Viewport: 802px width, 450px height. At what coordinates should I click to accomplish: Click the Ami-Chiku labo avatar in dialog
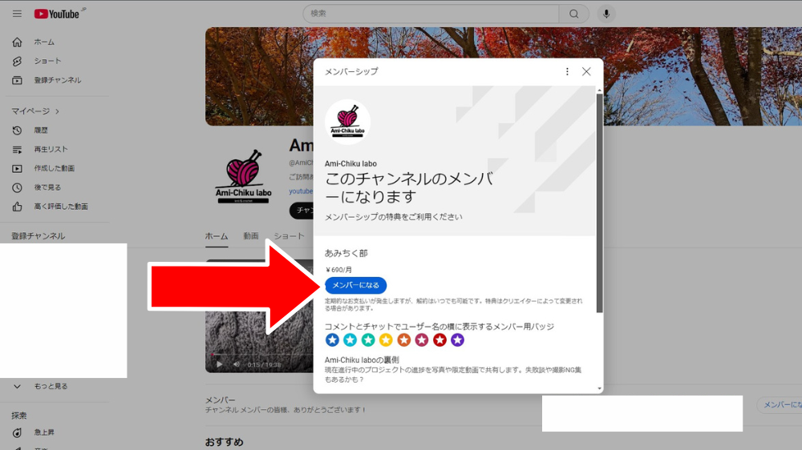[x=348, y=122]
